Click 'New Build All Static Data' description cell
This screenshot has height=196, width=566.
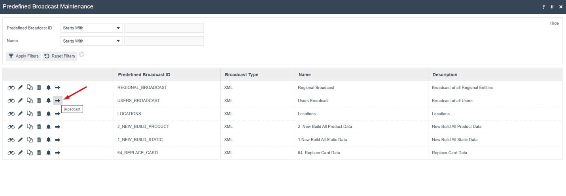coord(495,140)
